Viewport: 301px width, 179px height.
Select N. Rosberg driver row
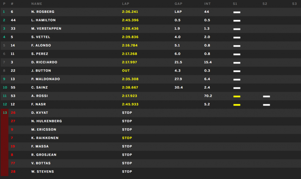(151, 12)
